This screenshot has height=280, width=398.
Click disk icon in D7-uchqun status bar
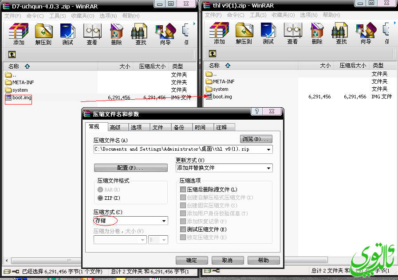(7, 272)
